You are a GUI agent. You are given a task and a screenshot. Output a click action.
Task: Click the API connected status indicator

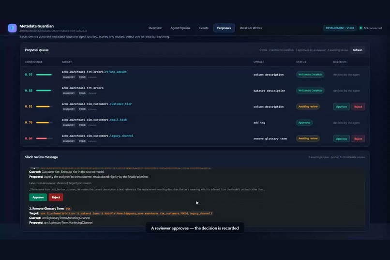(x=371, y=28)
